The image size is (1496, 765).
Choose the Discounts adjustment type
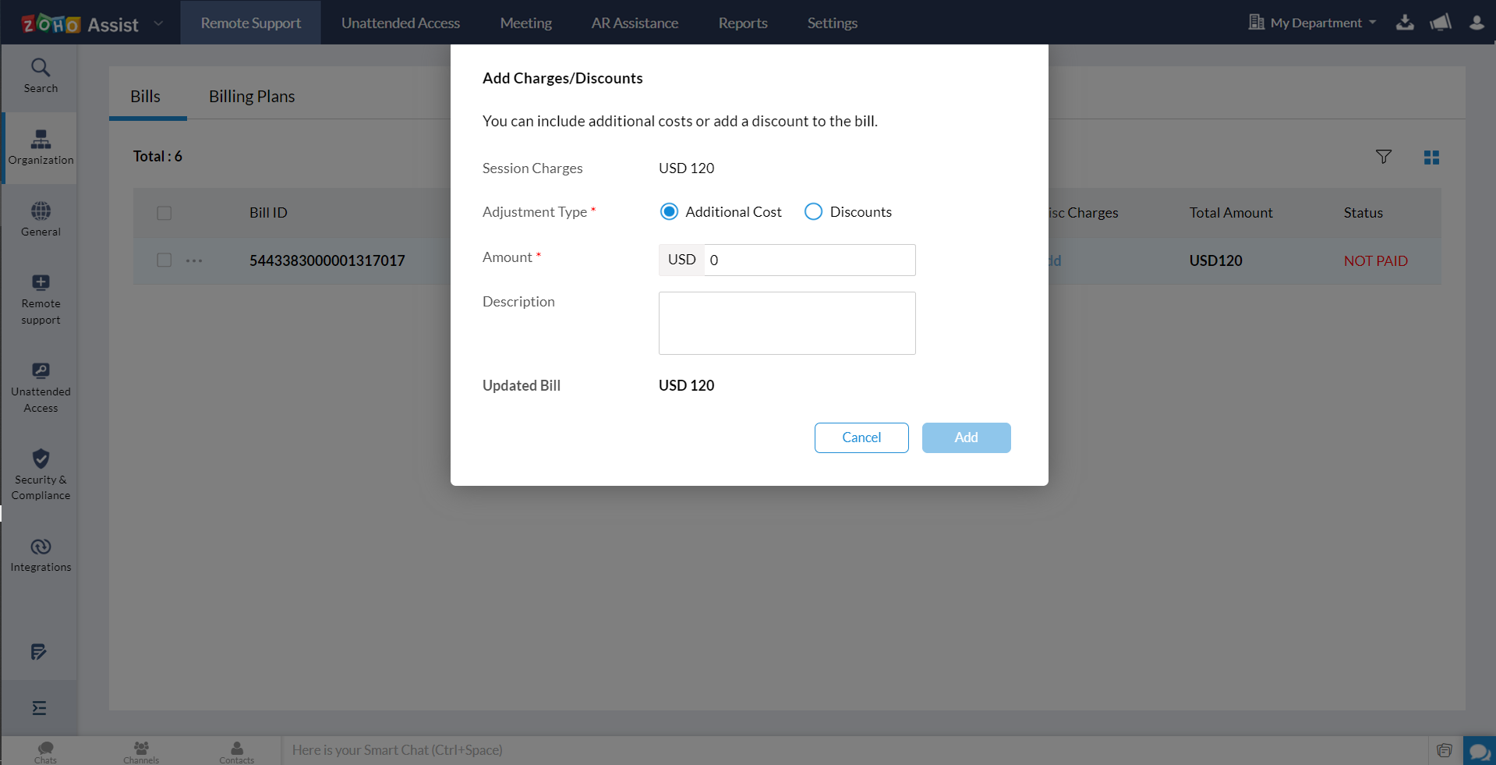click(x=813, y=211)
